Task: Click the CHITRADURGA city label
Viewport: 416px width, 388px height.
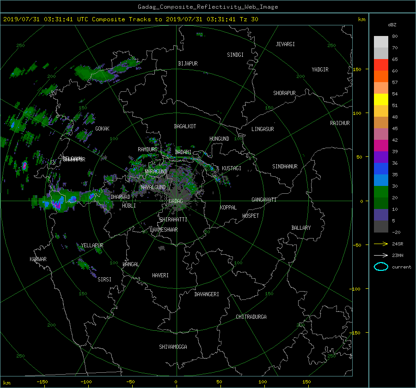Action: pyautogui.click(x=251, y=317)
